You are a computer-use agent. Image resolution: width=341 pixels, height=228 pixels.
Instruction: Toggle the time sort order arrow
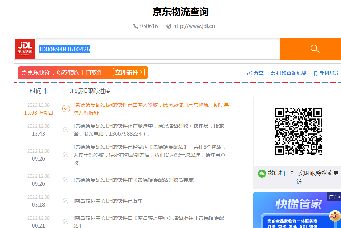[46, 91]
